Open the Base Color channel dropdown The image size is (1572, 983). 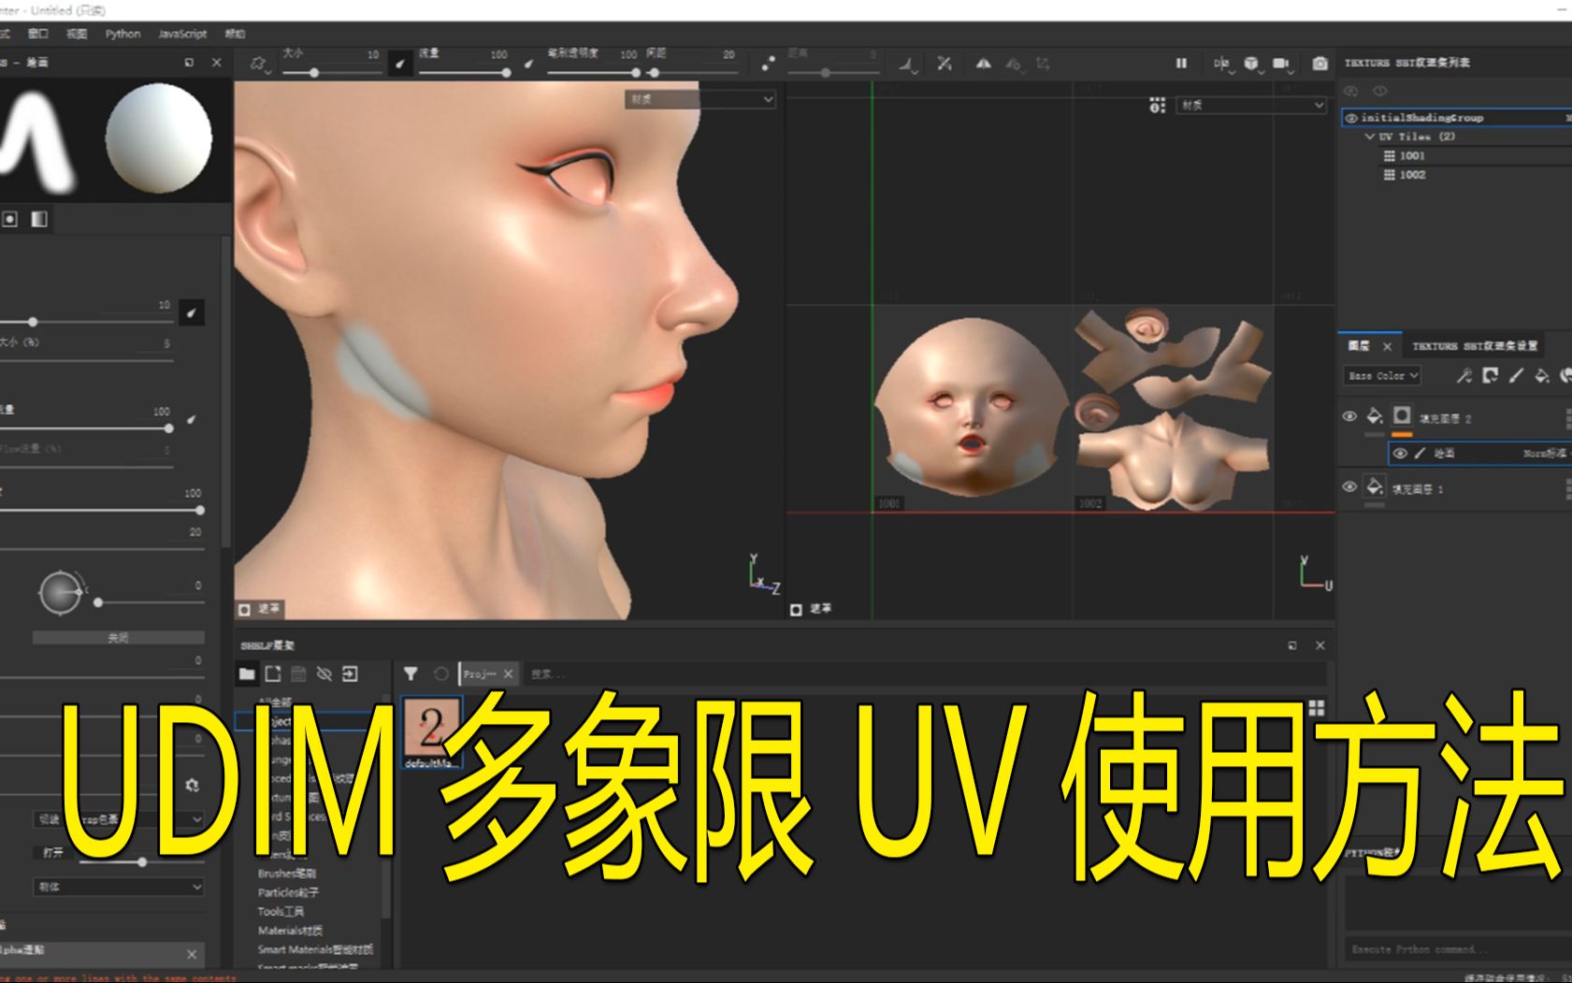(x=1382, y=376)
